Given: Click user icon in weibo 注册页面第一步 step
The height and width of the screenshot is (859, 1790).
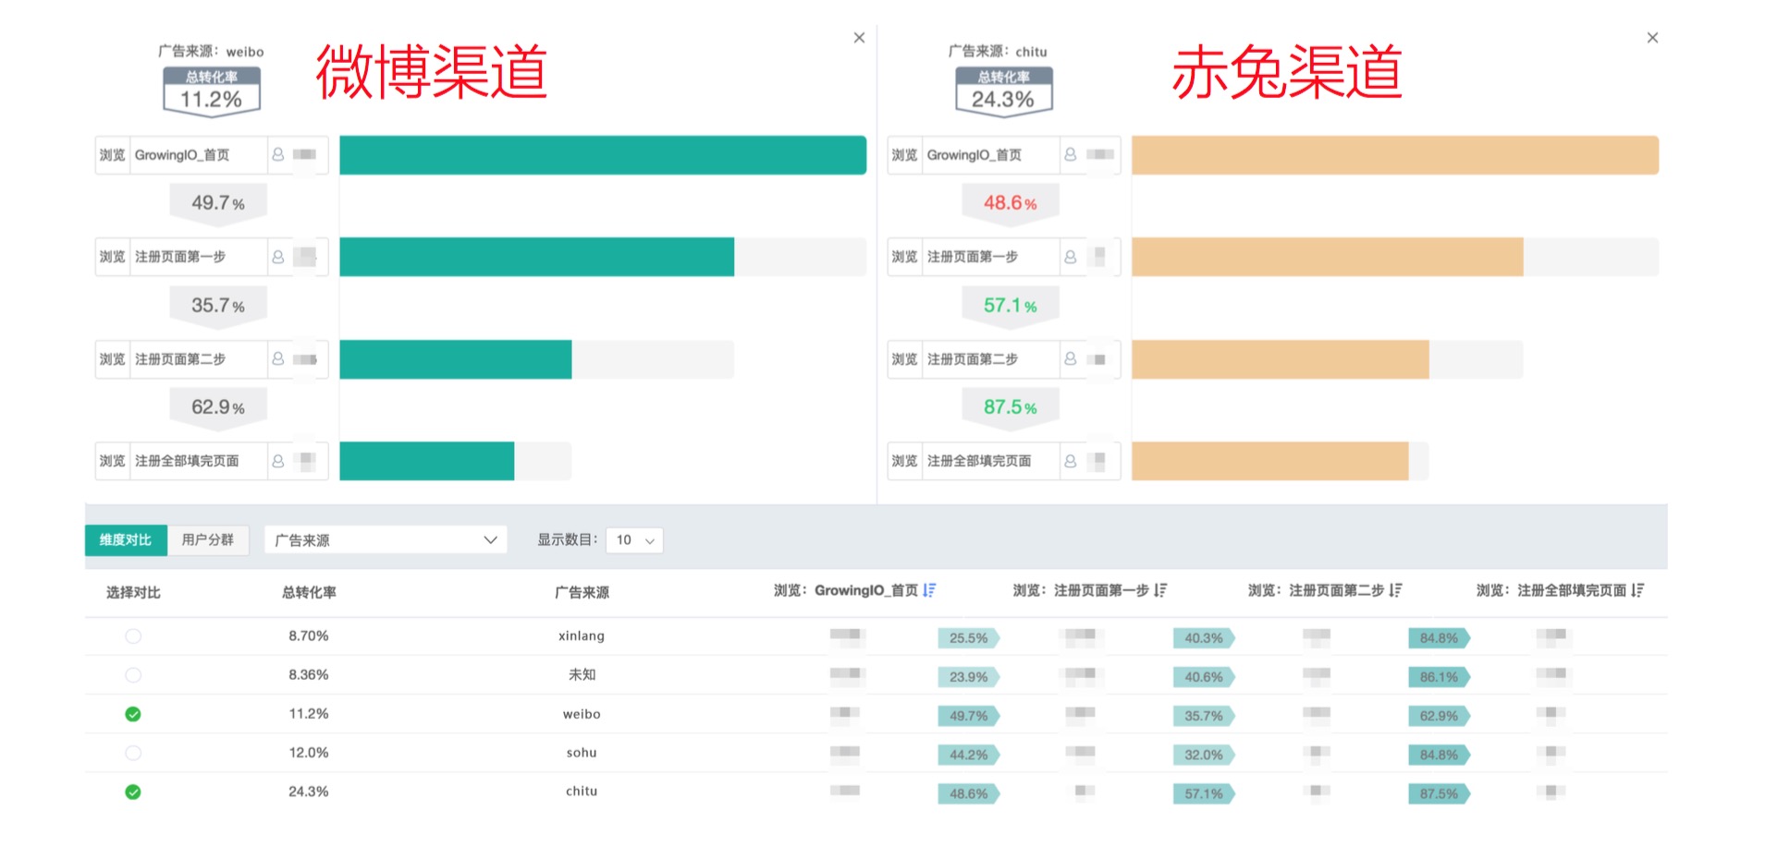Looking at the screenshot, I should coord(277,257).
